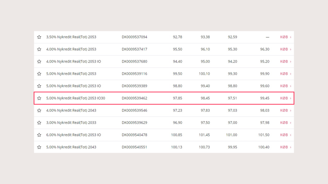Image resolution: width=328 pixels, height=184 pixels.
Task: Star the 5,00% Nykredit Real(Tot) 2043 bond
Action: [39, 147]
